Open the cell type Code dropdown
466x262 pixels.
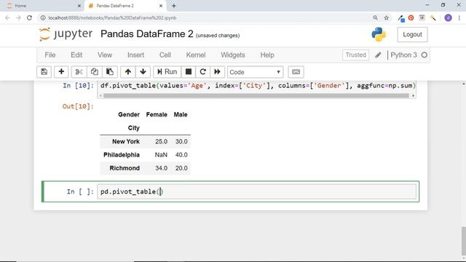pos(255,72)
